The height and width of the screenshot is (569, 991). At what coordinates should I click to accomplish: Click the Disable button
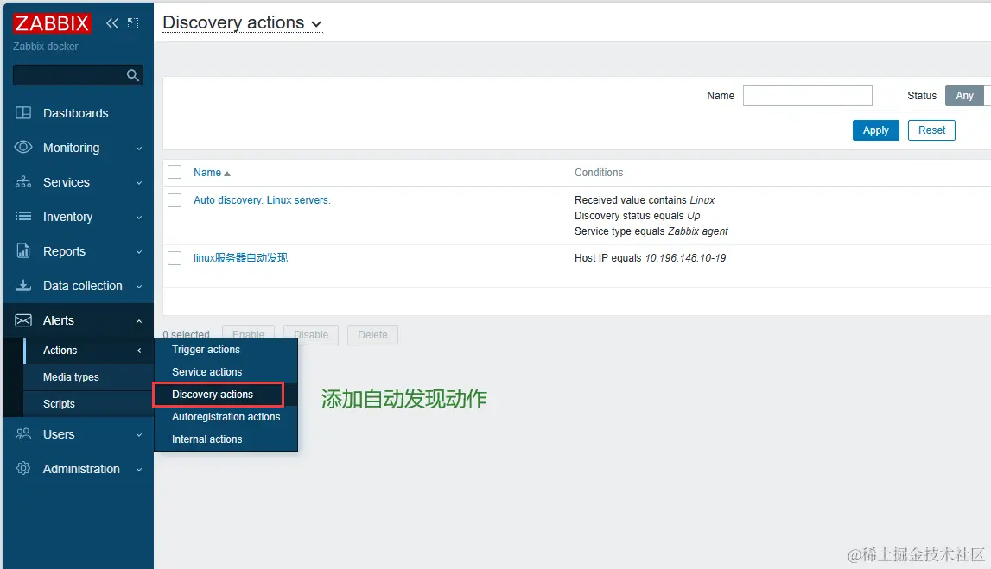(311, 335)
